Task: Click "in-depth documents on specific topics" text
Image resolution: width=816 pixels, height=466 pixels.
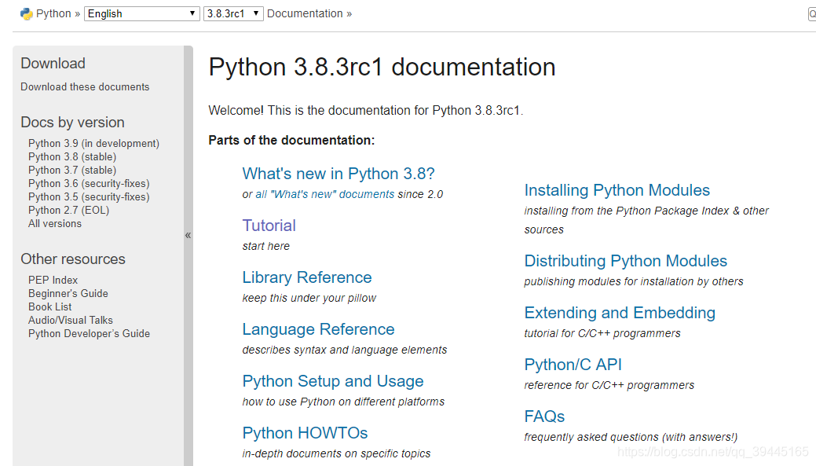Action: tap(336, 453)
